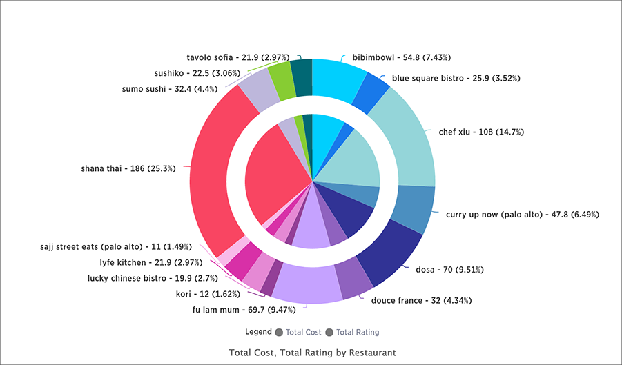The width and height of the screenshot is (622, 365).
Task: Click the blue square bistro outer slice
Action: [372, 92]
